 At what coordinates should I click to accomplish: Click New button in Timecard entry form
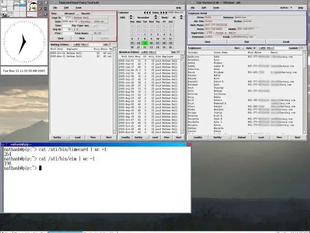pos(82,38)
